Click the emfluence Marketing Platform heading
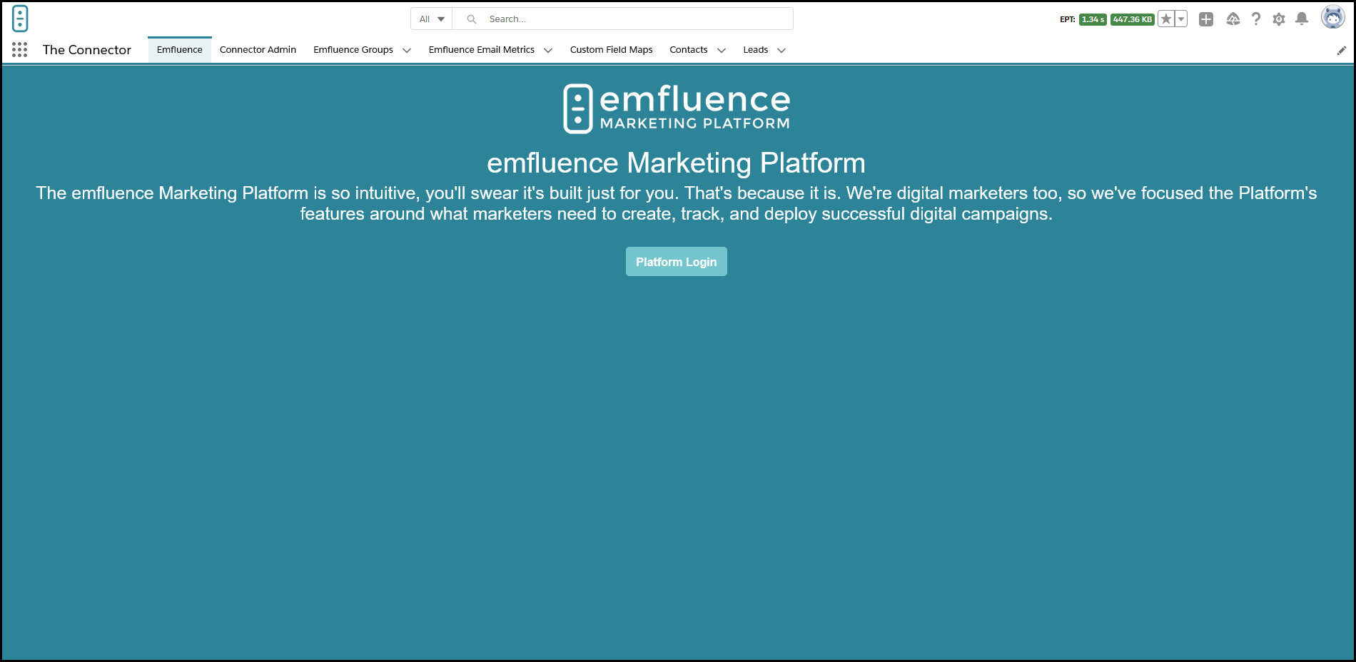Image resolution: width=1356 pixels, height=662 pixels. point(677,163)
